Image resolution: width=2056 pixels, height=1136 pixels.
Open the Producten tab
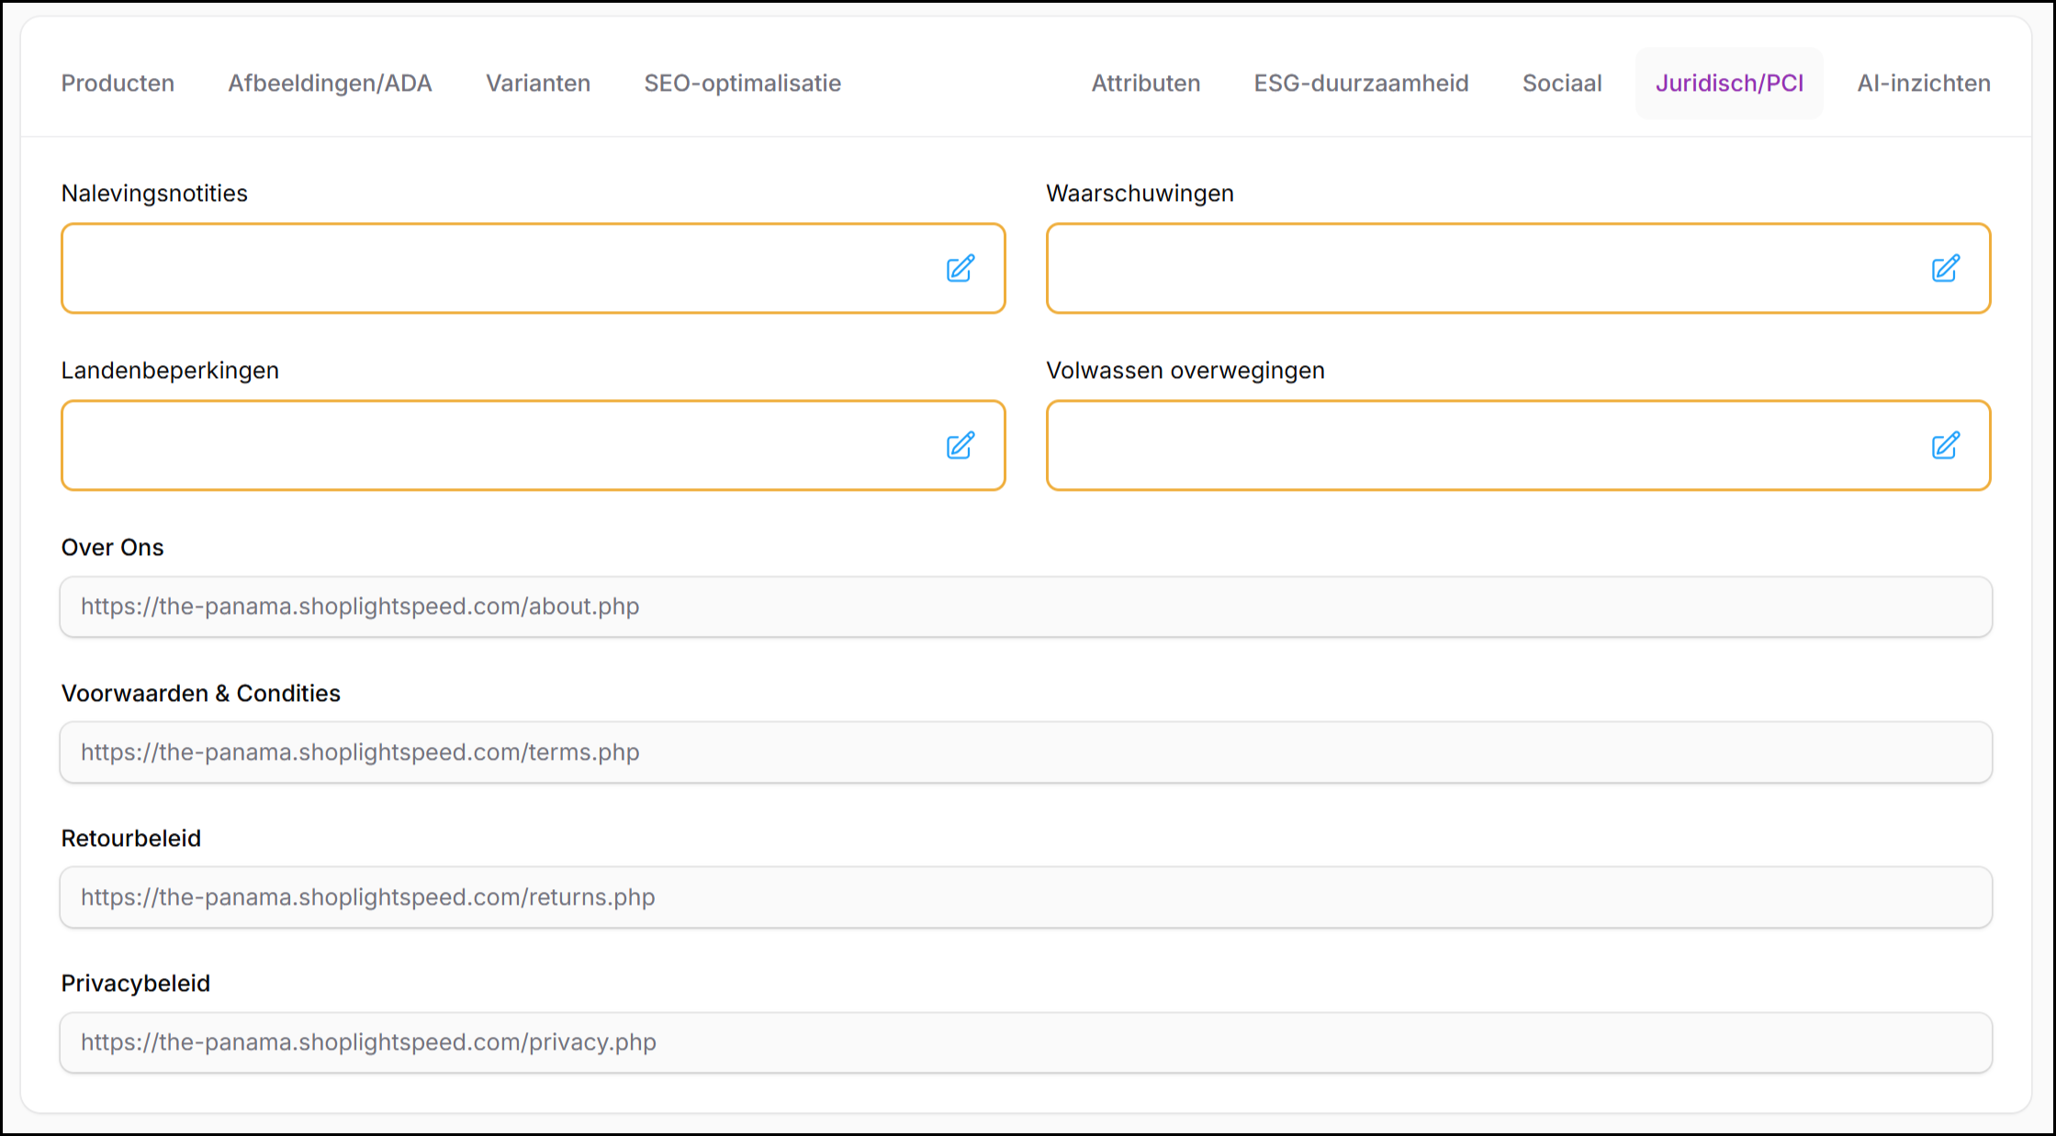(x=118, y=84)
